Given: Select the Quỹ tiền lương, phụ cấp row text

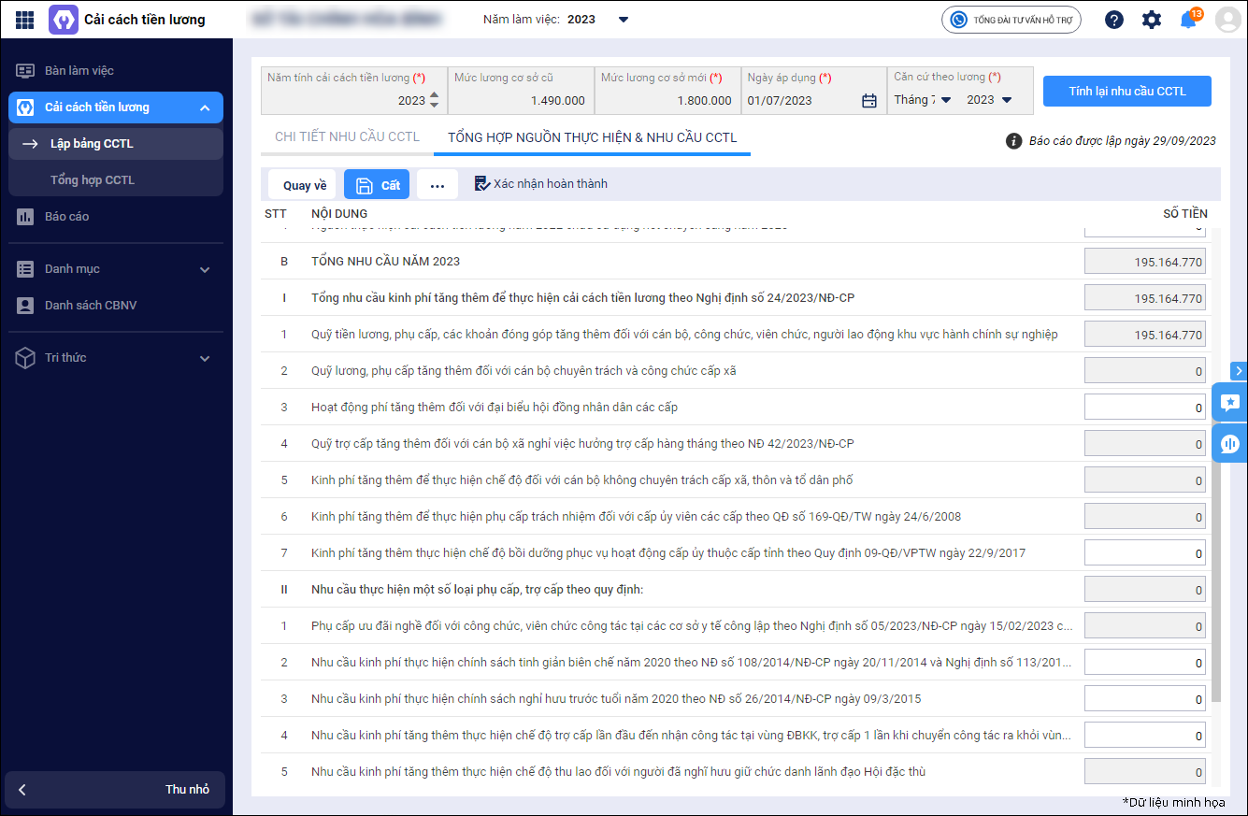Looking at the screenshot, I should pyautogui.click(x=684, y=335).
